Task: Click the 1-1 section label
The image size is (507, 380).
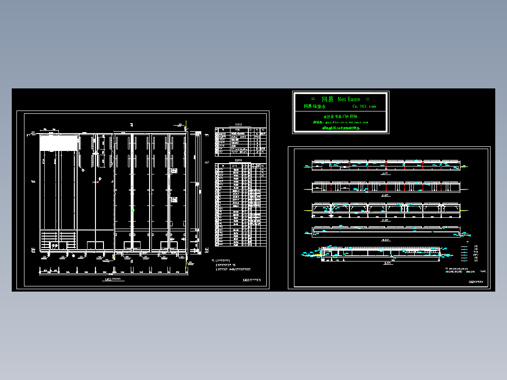Action: pyautogui.click(x=385, y=174)
